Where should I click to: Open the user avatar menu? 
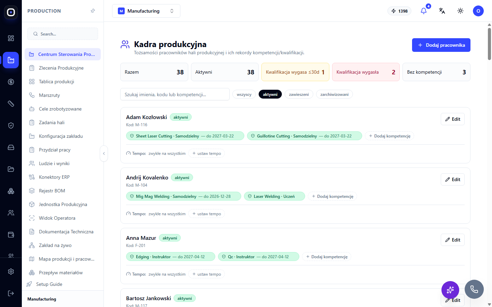pyautogui.click(x=478, y=11)
